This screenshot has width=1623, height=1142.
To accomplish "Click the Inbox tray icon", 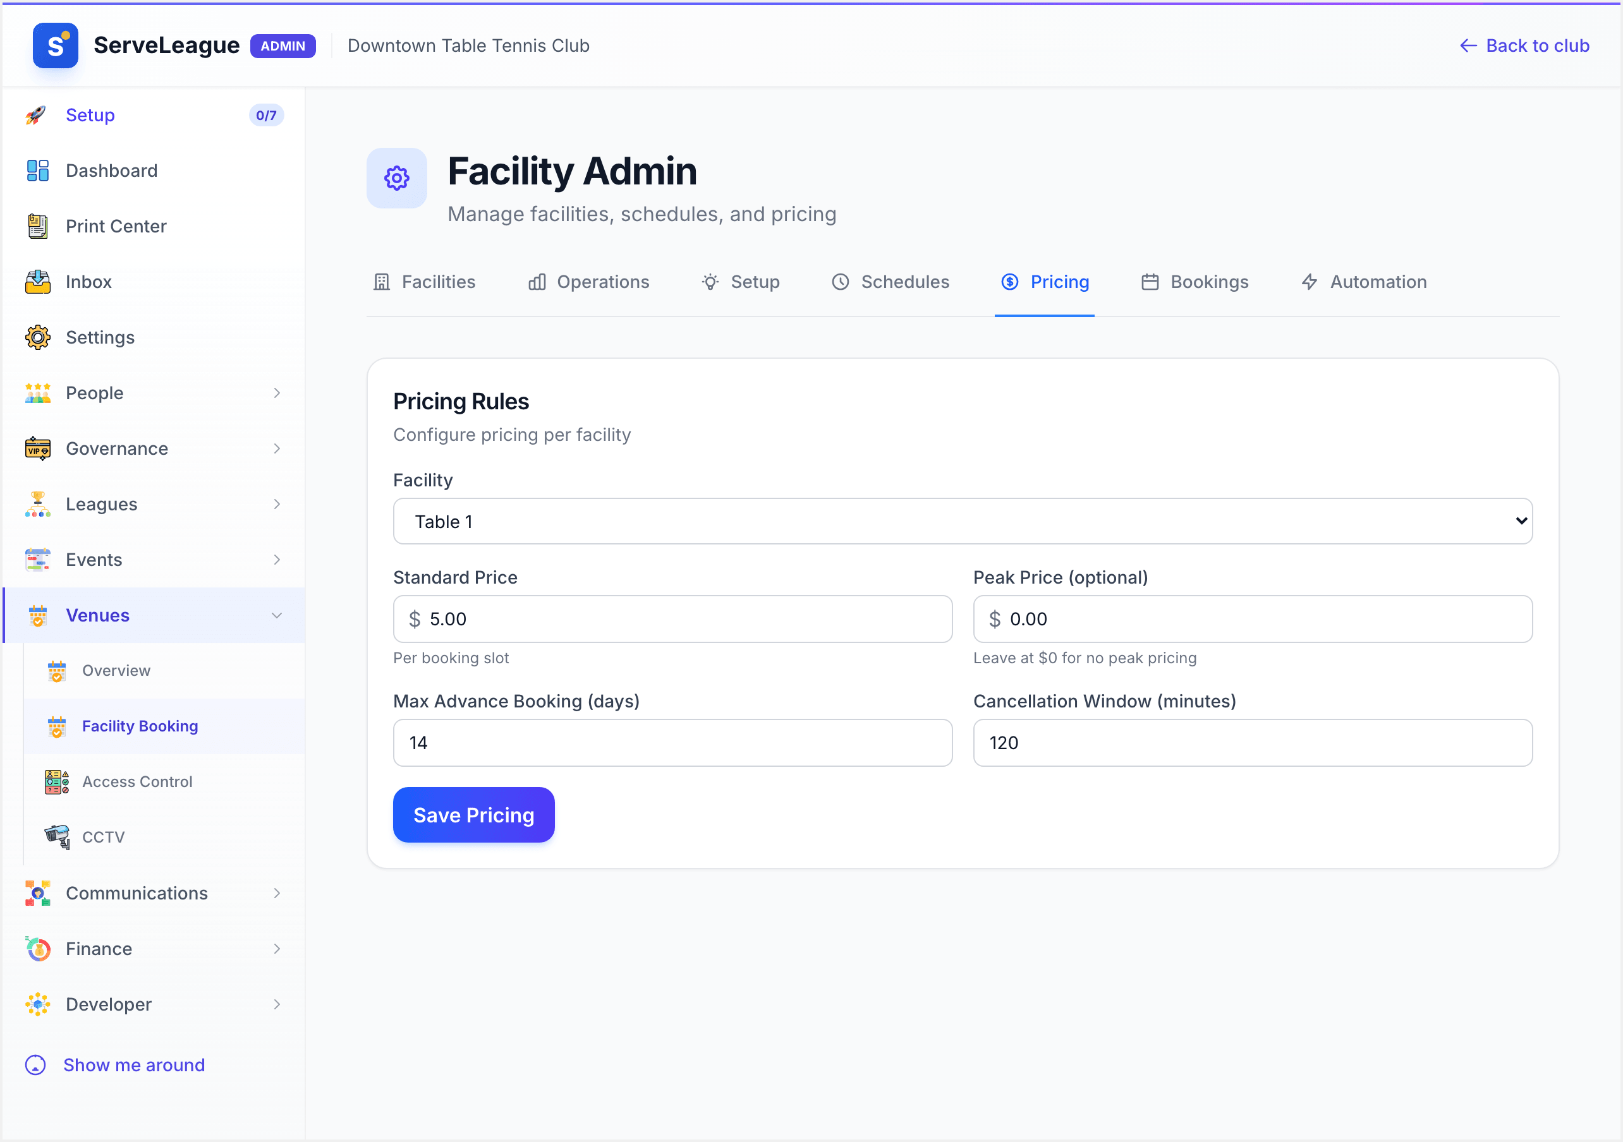I will (37, 282).
